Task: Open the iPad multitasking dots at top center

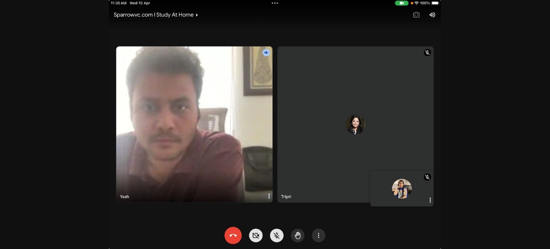Action: [x=275, y=3]
